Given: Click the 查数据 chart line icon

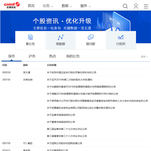Looking at the screenshot, I should pos(60,37).
